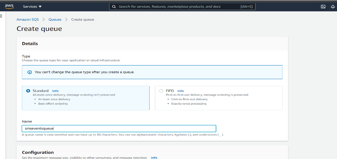The width and height of the screenshot is (337, 159).
Task: Click the AWS search bar field
Action: point(182,7)
